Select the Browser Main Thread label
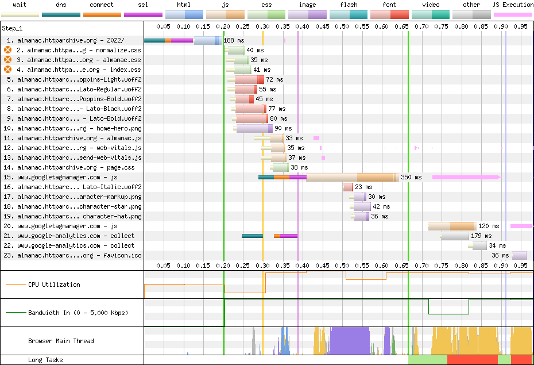Viewport: 534px width, 365px height. coord(61,341)
